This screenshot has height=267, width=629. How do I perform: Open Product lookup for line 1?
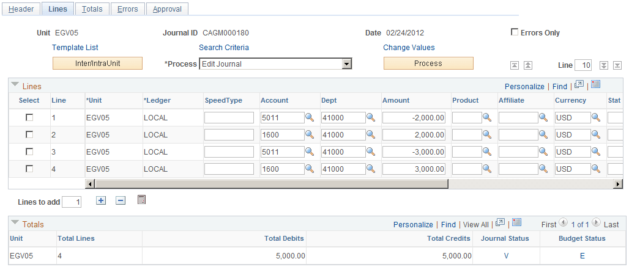coord(487,117)
